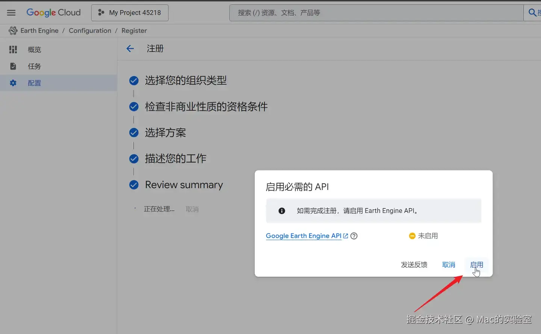
Task: Click the Earth Engine breadcrumb icon
Action: pyautogui.click(x=13, y=30)
